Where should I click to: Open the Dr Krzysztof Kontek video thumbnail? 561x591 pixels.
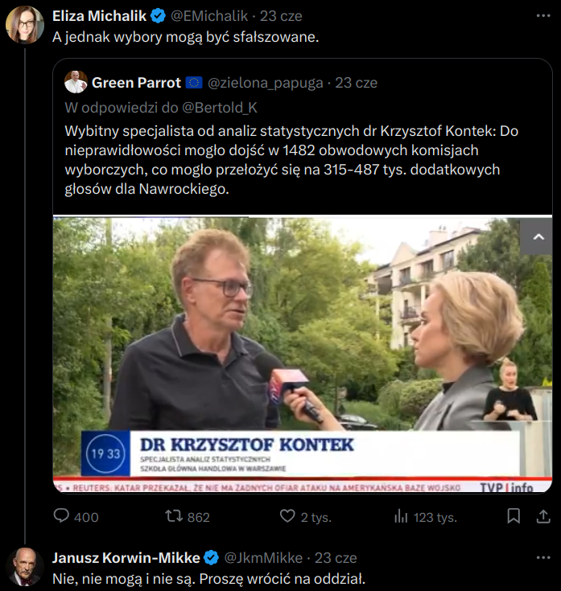tap(302, 354)
